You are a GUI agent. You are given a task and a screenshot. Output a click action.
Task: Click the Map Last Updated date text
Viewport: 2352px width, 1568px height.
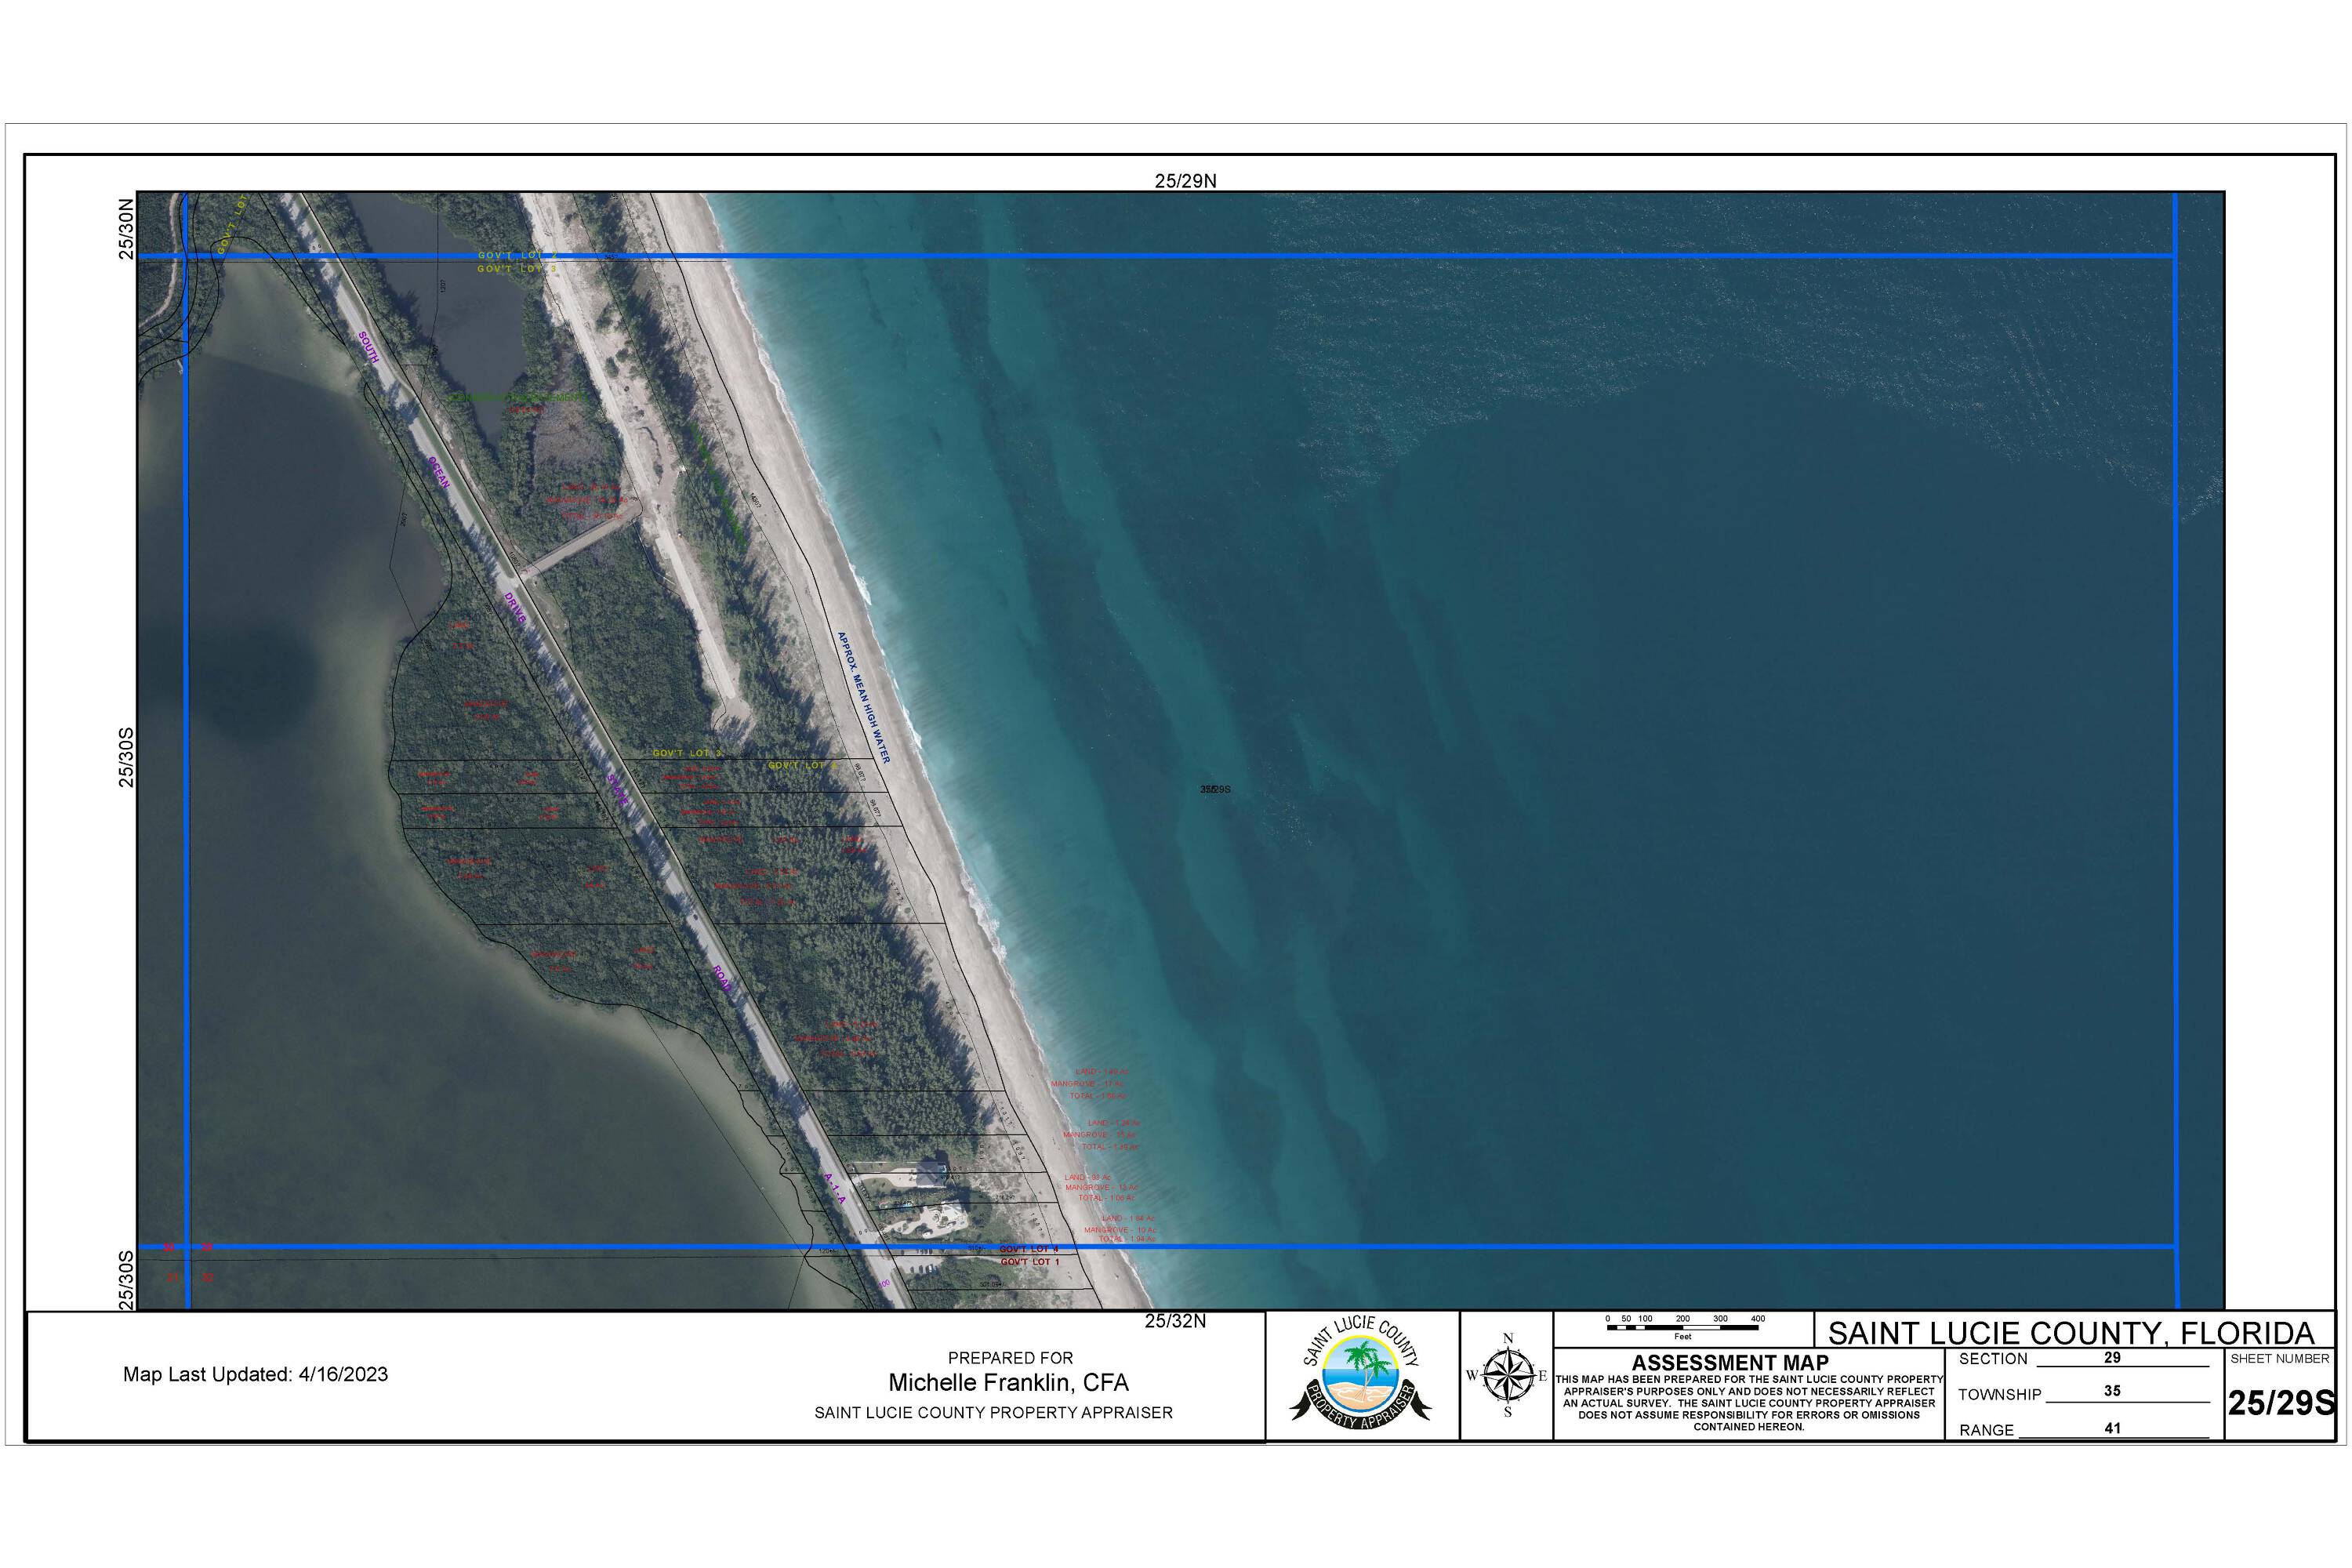click(x=255, y=1374)
